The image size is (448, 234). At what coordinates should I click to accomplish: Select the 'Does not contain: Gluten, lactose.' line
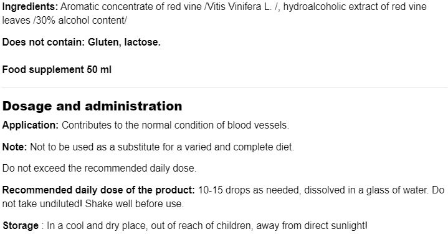pyautogui.click(x=82, y=42)
